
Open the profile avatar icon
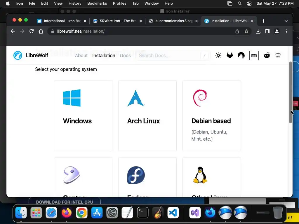[277, 31]
